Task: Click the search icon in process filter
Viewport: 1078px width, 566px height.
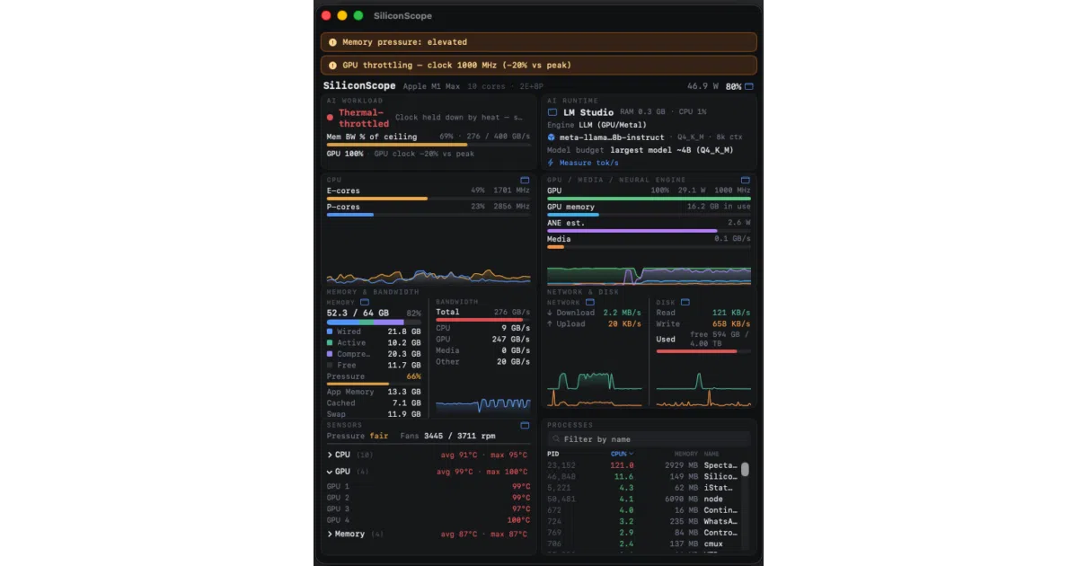Action: point(556,439)
